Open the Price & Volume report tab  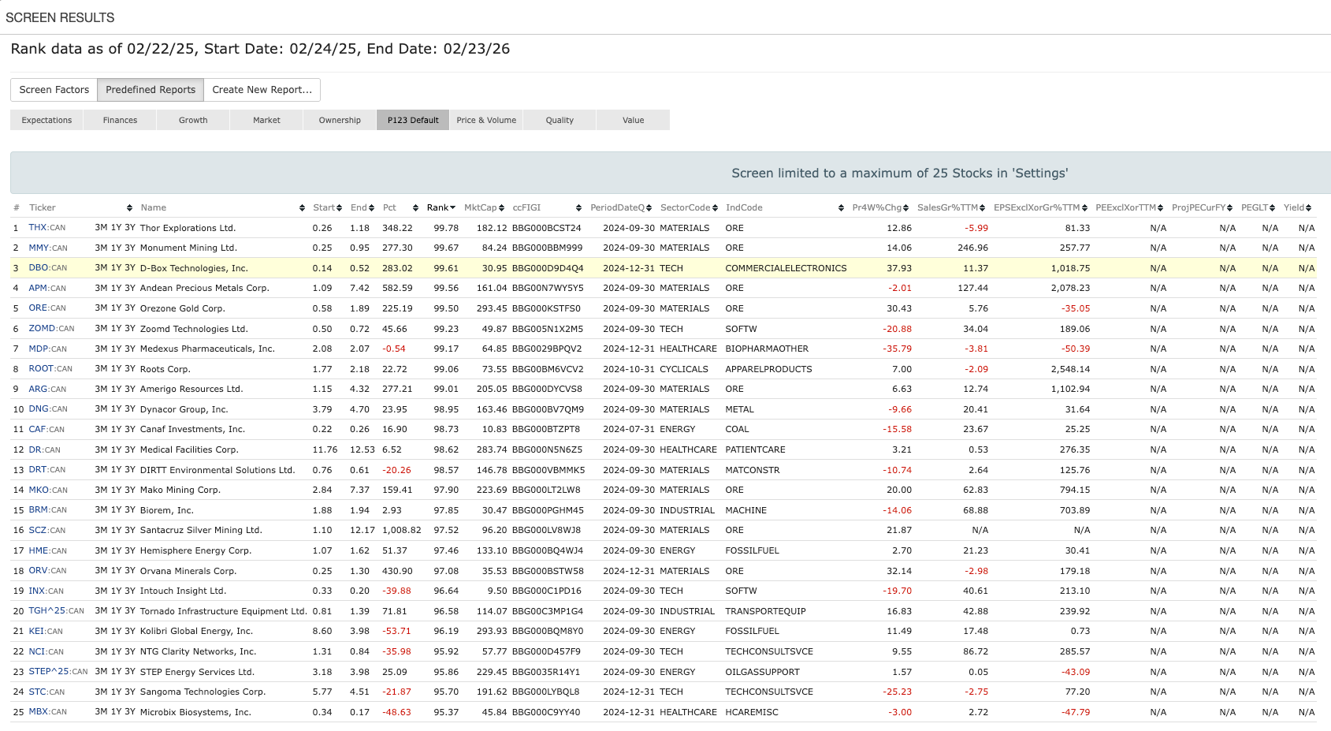486,120
